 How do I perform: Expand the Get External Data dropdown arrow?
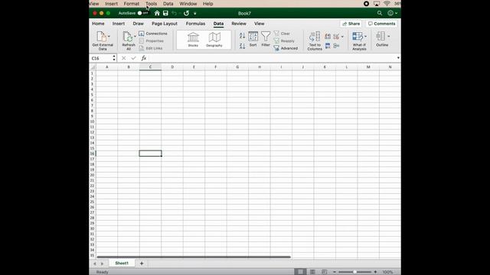pos(109,36)
